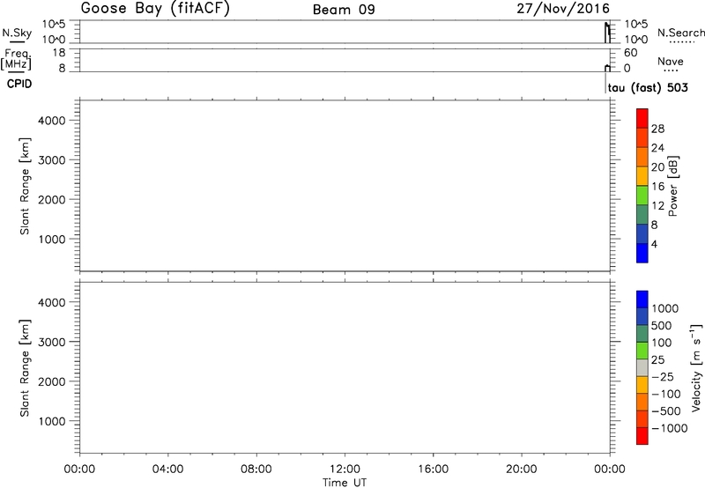This screenshot has width=705, height=488.
Task: Select the 'Velocity [m s-1]' colorbar title
Action: [x=696, y=367]
